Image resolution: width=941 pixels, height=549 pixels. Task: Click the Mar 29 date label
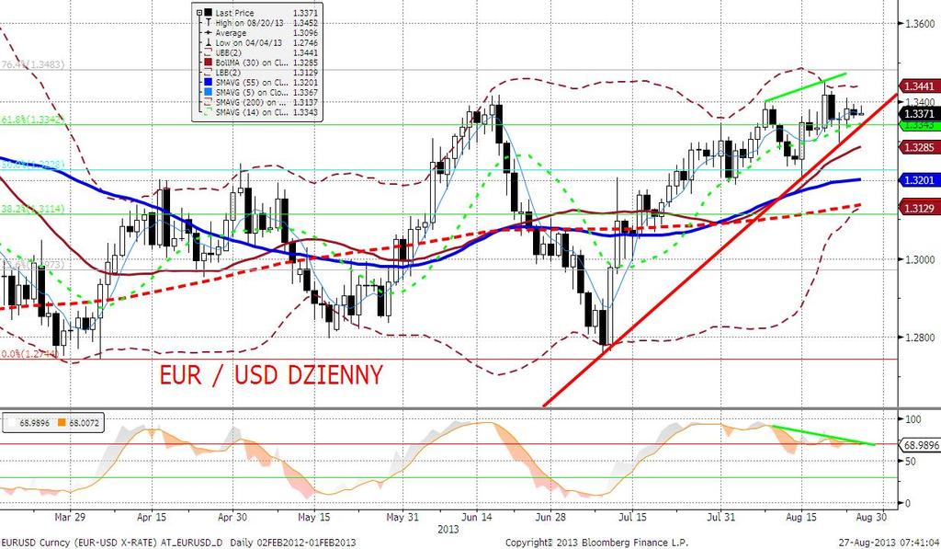(x=70, y=517)
